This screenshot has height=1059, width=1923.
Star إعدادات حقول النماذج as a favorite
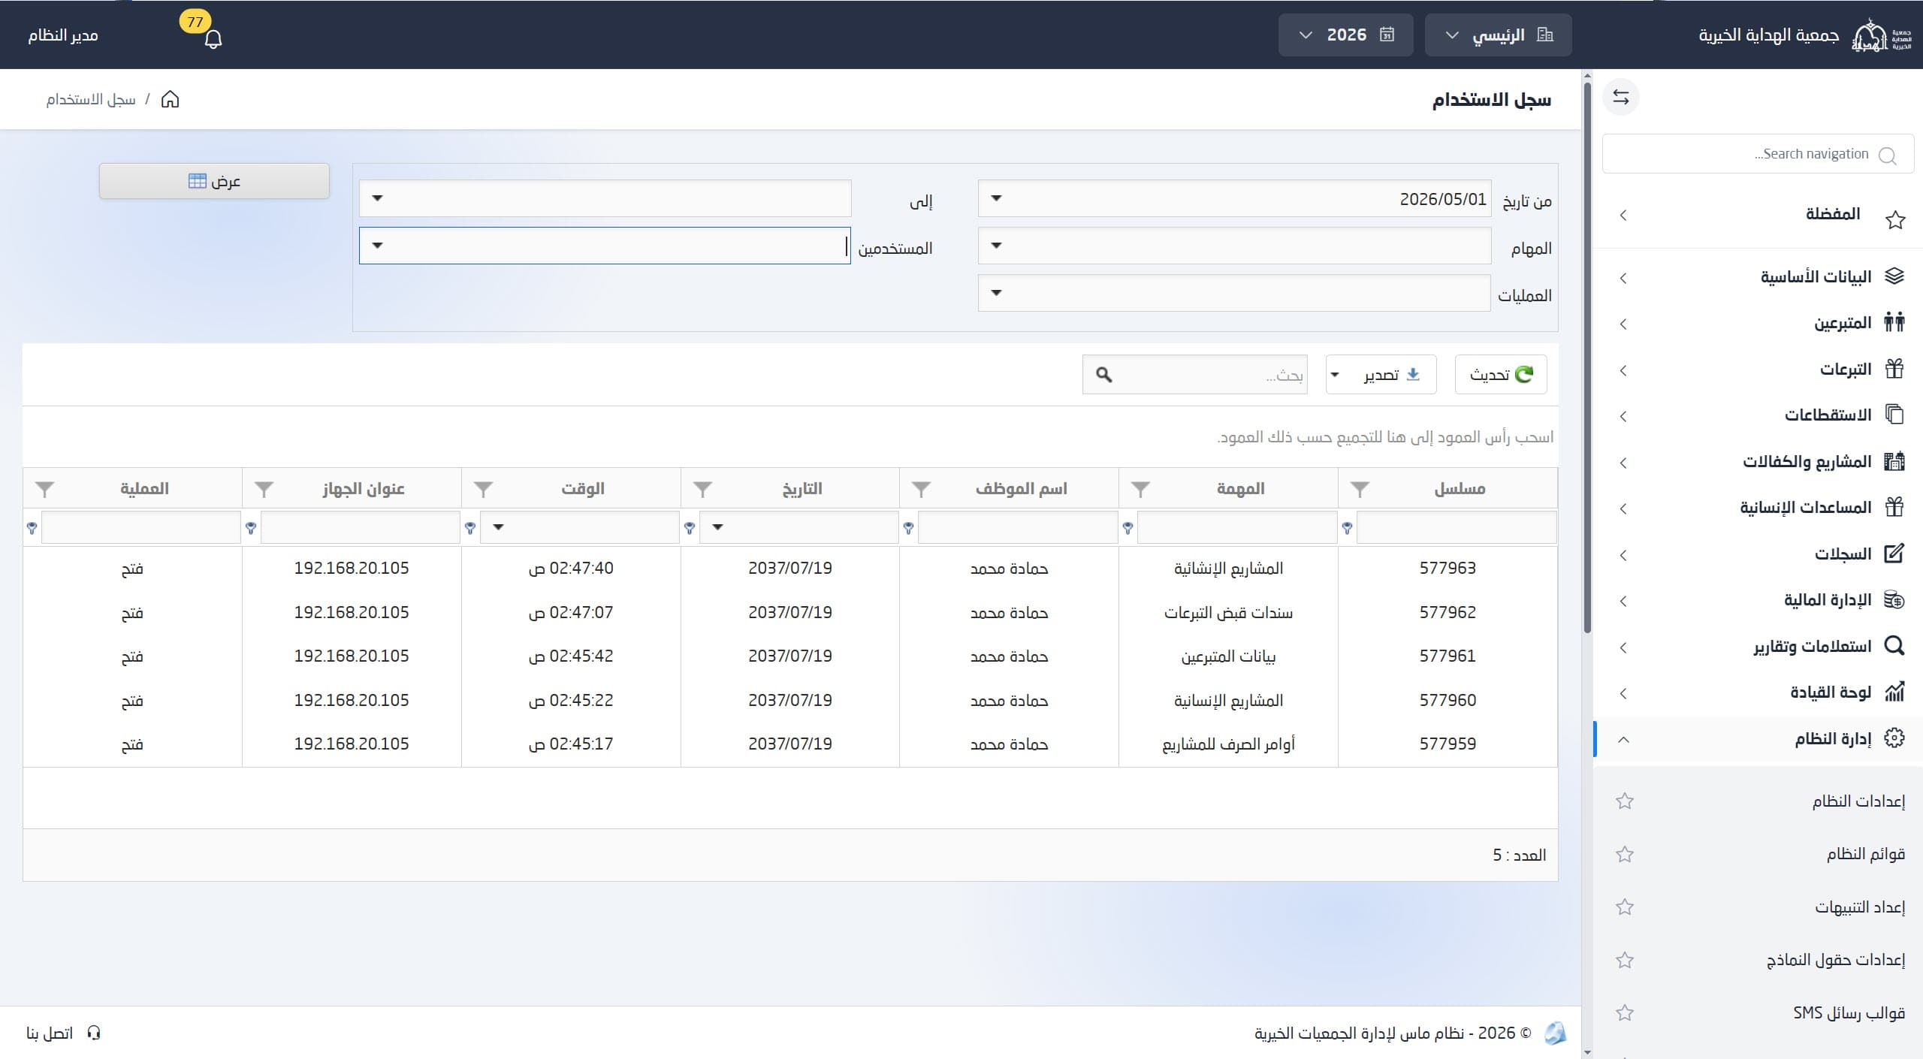[1625, 961]
